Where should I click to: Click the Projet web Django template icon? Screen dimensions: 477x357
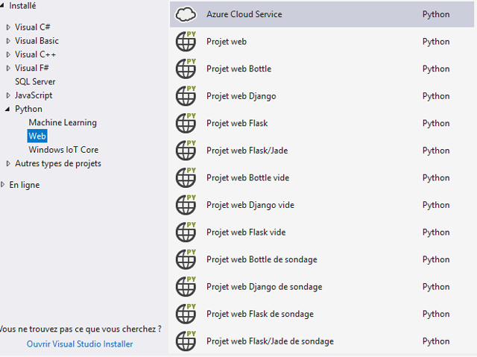186,96
